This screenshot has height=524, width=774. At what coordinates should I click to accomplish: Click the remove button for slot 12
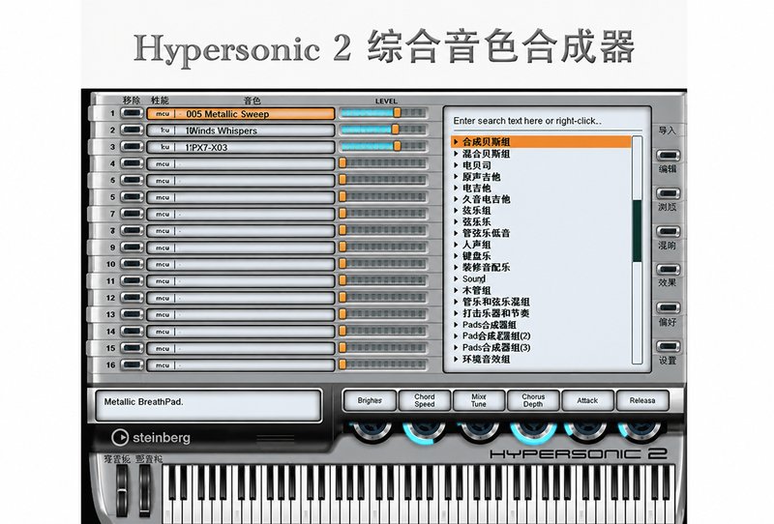pos(132,298)
